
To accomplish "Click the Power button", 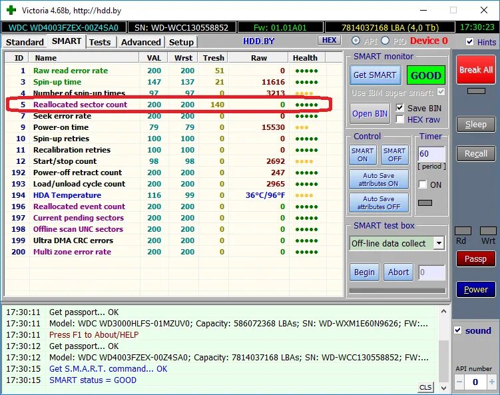I will pyautogui.click(x=476, y=289).
